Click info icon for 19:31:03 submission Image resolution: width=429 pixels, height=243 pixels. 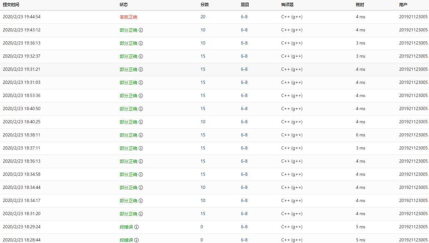pyautogui.click(x=141, y=83)
